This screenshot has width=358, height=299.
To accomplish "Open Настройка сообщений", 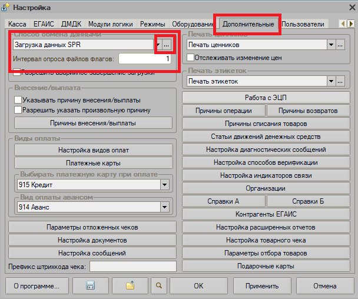I will point(92,253).
